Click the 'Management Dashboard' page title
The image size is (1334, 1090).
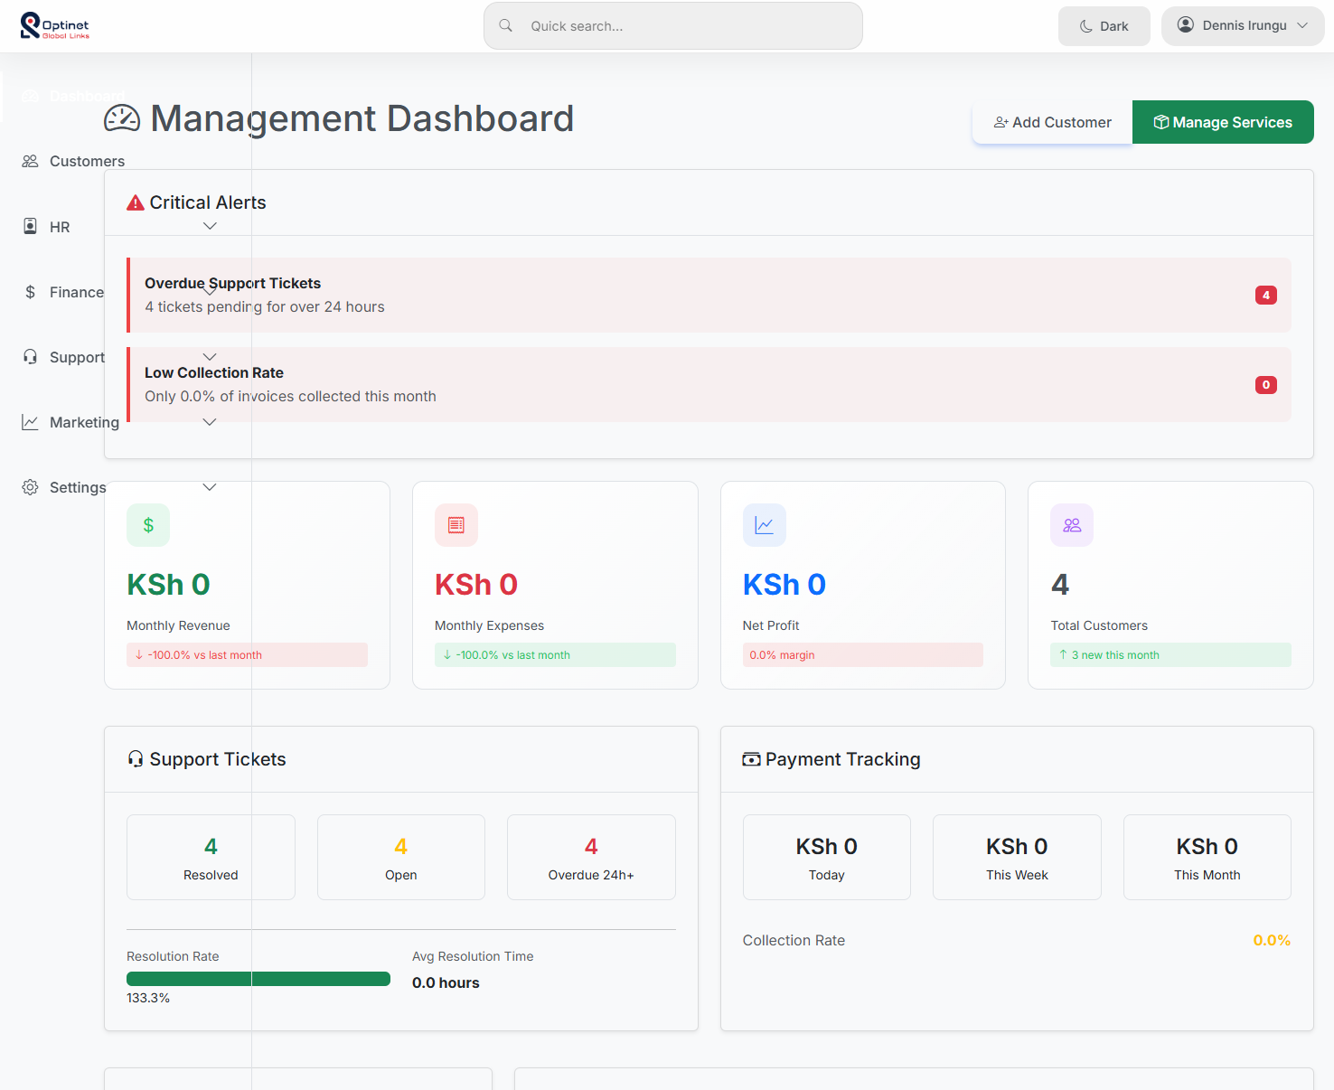coord(362,118)
